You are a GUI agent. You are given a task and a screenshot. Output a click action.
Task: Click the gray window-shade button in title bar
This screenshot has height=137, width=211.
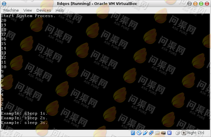click(x=190, y=4)
